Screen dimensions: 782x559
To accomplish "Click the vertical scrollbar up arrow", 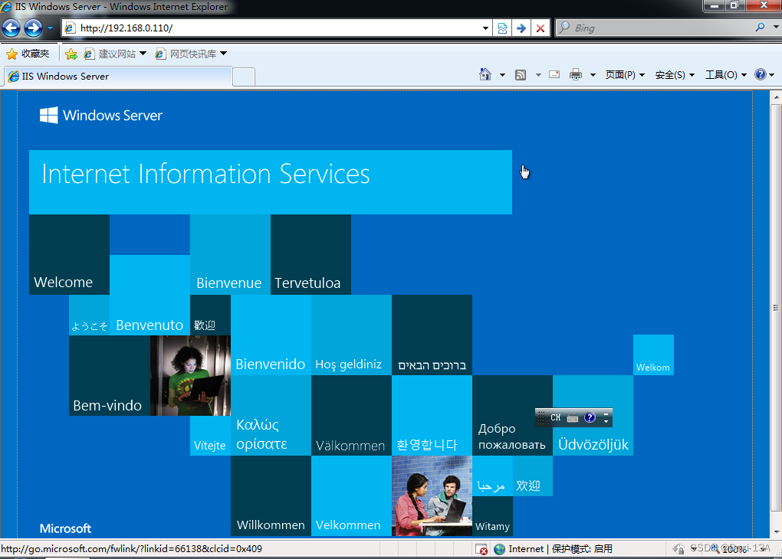I will pyautogui.click(x=776, y=98).
